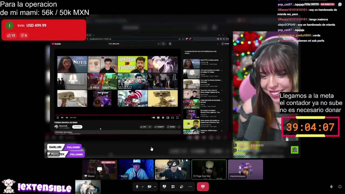This screenshot has height=194, width=345.
Task: Click the browser URL bar showing youtube.com
Action: pyautogui.click(x=132, y=39)
